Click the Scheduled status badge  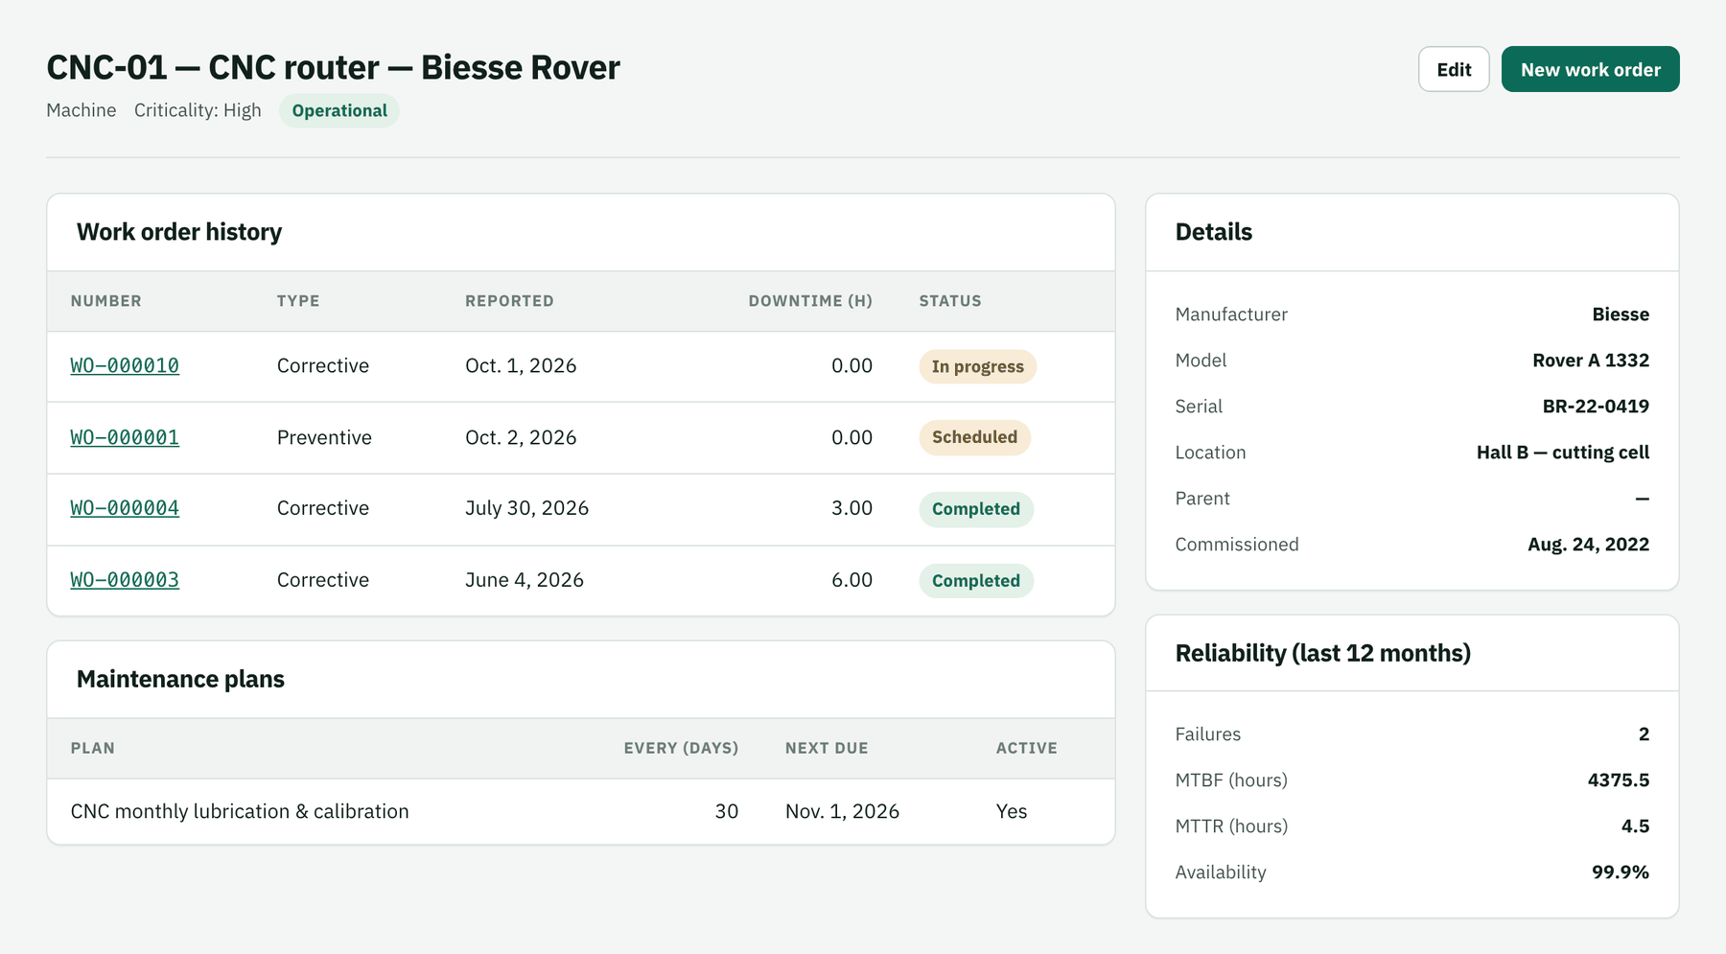[974, 437]
